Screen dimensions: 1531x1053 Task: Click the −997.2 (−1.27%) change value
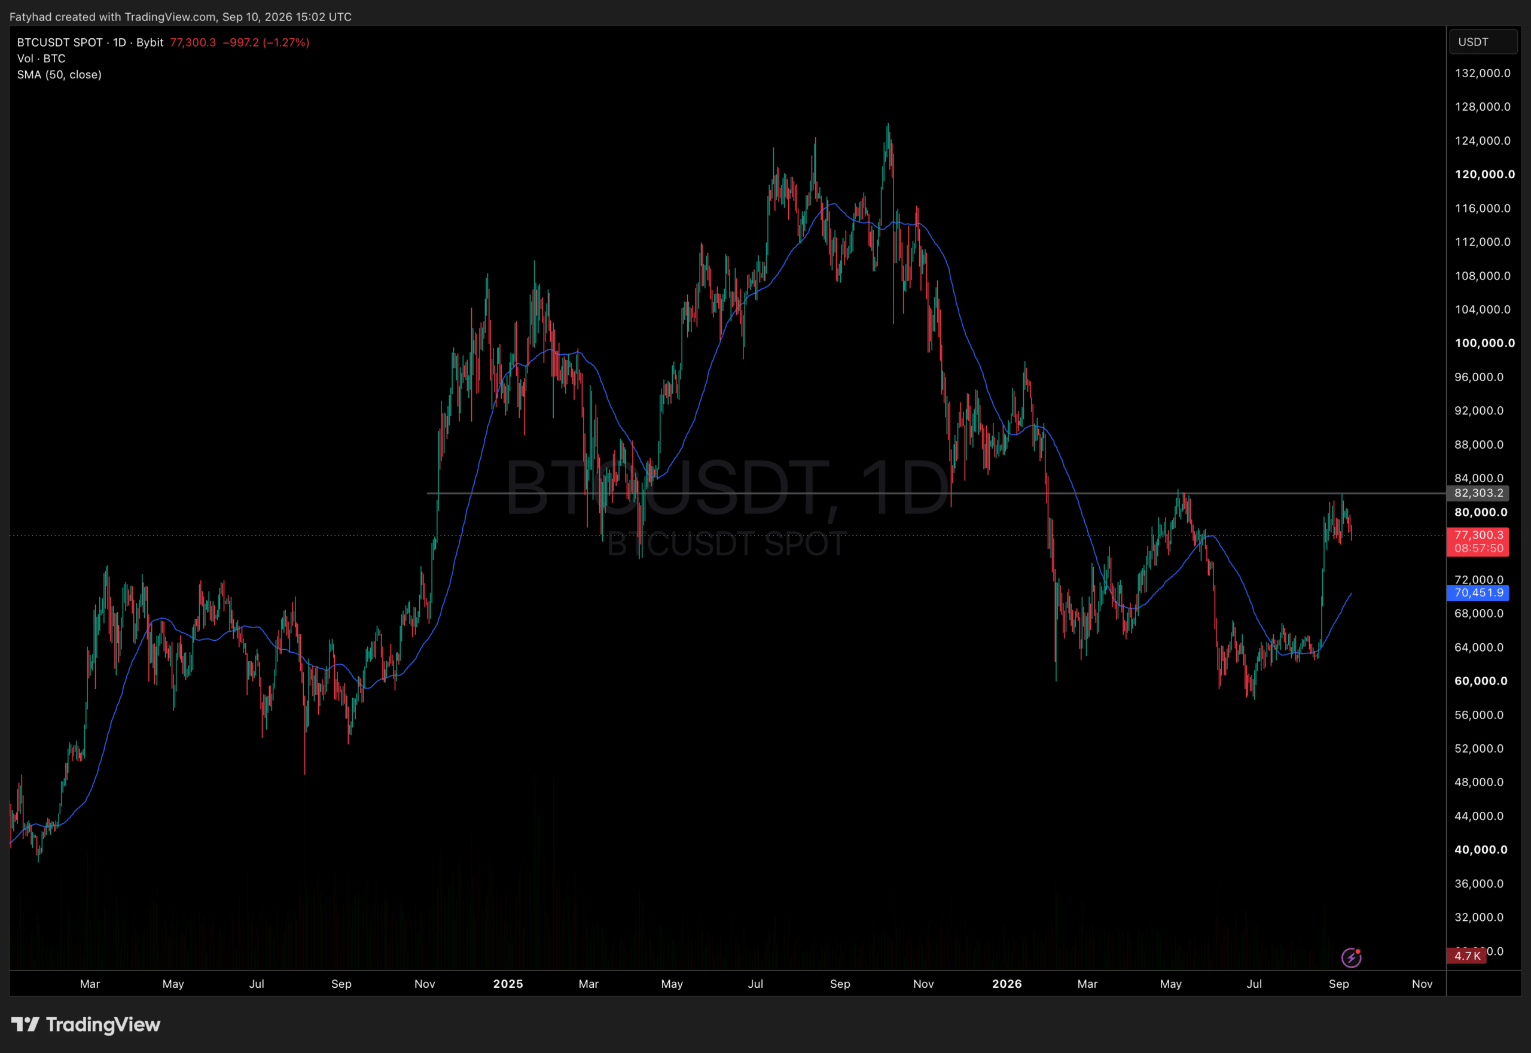click(x=266, y=42)
